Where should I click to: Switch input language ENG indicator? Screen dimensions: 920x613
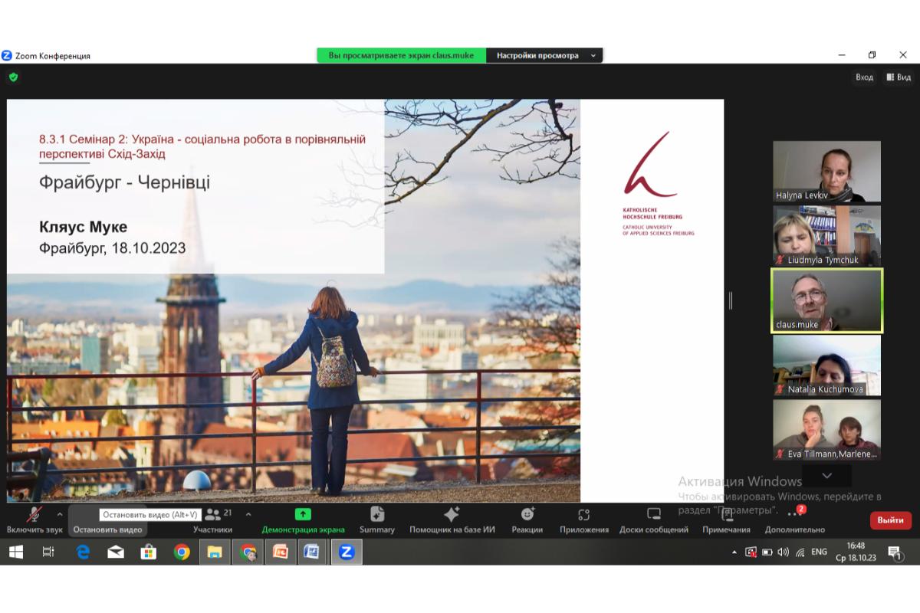click(820, 552)
